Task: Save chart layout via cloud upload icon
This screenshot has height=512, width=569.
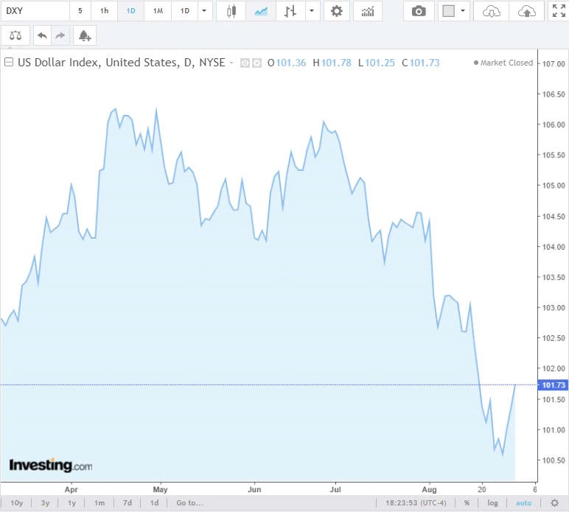Action: point(526,11)
